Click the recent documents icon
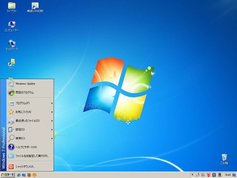 (11, 121)
